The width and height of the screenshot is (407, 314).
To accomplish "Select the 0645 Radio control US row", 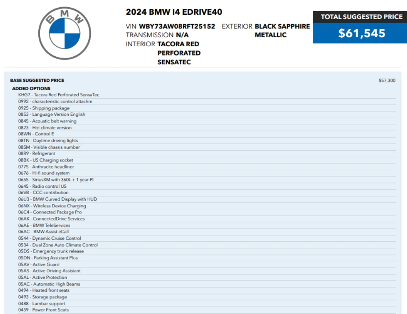I will (207, 186).
